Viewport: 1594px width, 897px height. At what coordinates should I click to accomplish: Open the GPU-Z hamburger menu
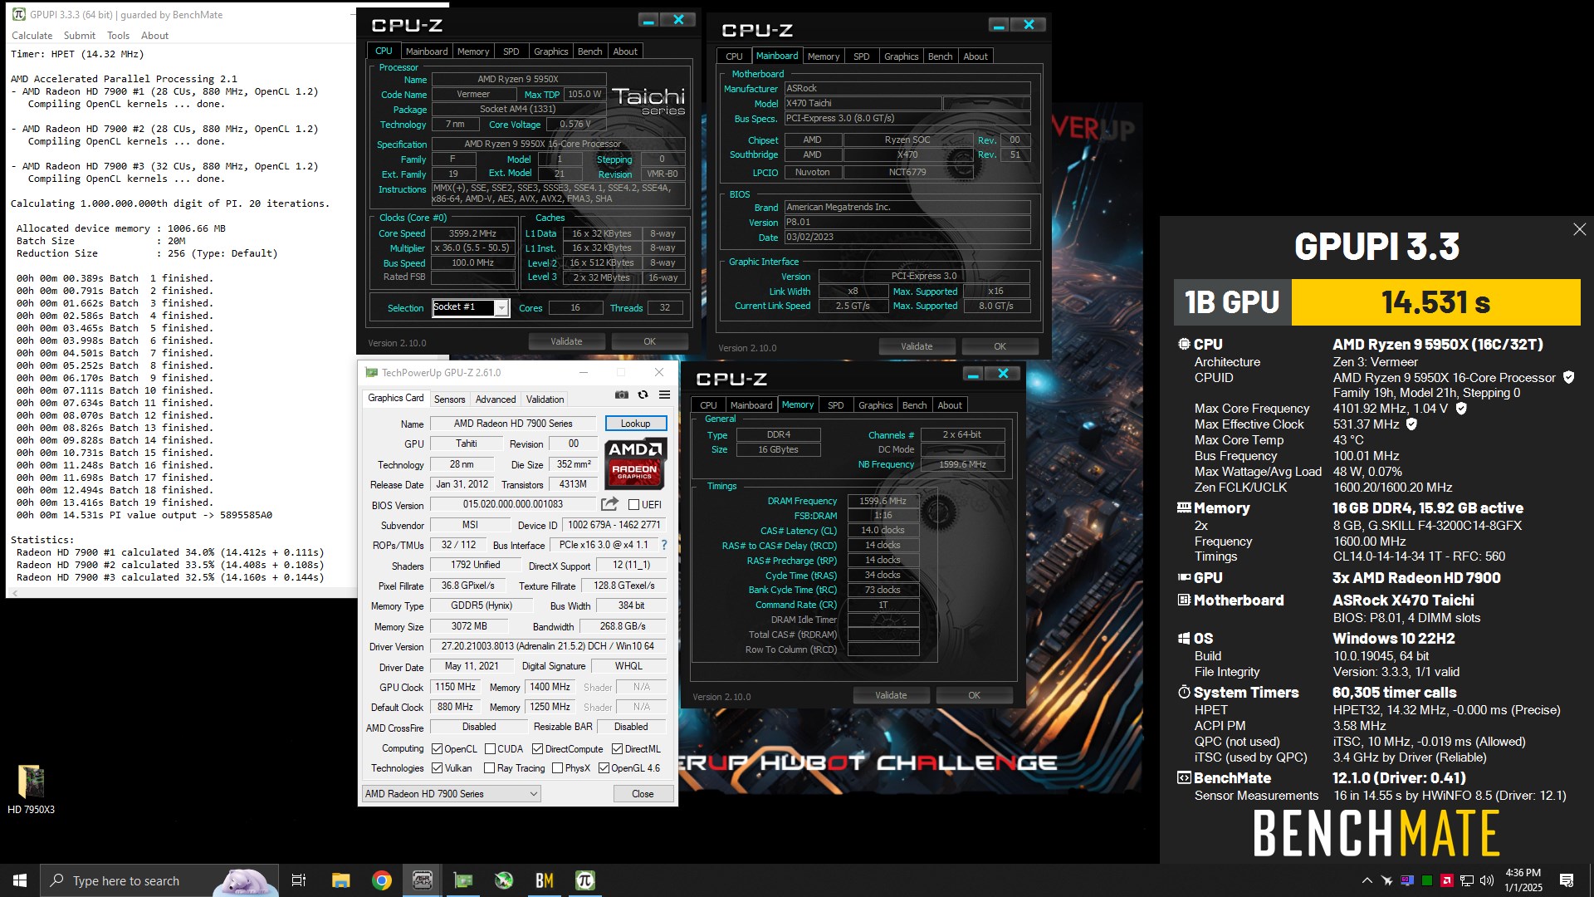[x=664, y=395]
